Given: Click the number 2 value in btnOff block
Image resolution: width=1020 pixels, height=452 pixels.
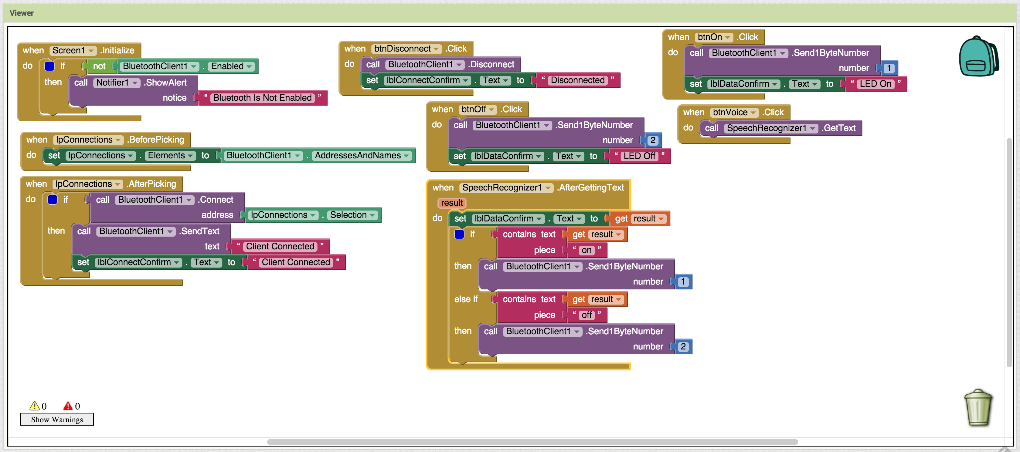Looking at the screenshot, I should click(x=653, y=140).
